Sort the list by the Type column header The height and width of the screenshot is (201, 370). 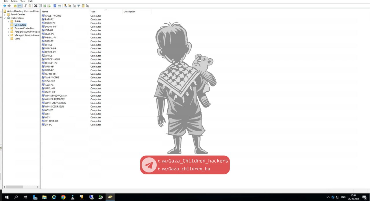click(x=93, y=12)
